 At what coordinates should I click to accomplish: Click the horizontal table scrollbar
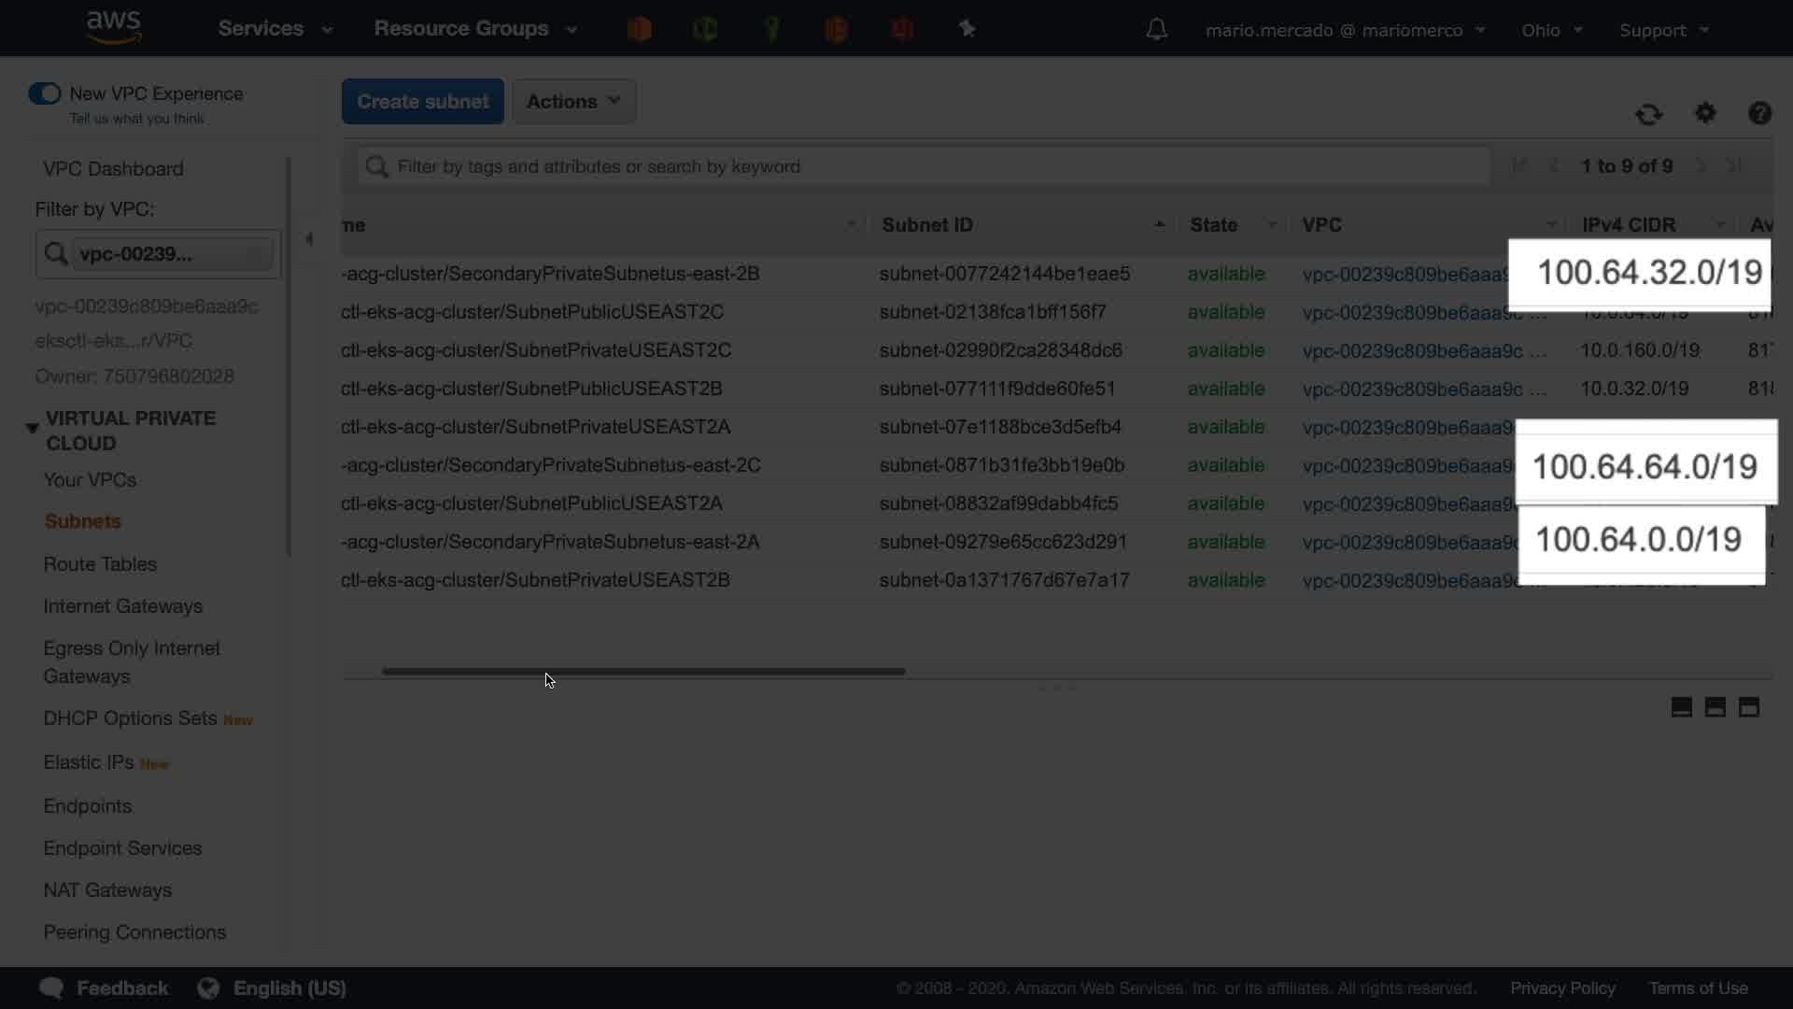pos(643,671)
